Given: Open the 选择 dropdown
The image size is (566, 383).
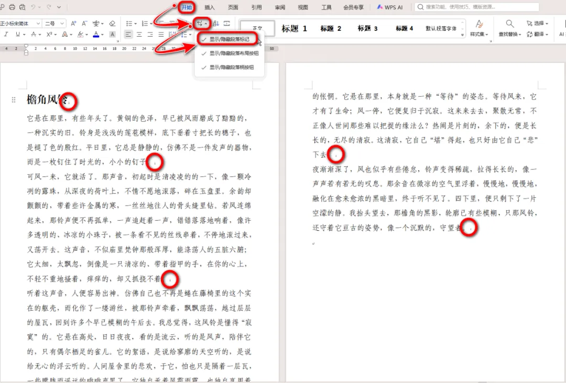Looking at the screenshot, I should coord(537,24).
